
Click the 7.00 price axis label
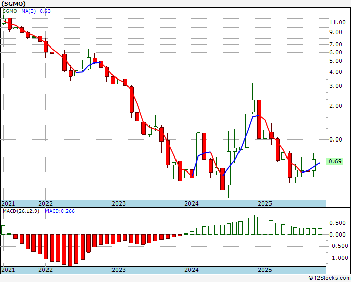336,44
